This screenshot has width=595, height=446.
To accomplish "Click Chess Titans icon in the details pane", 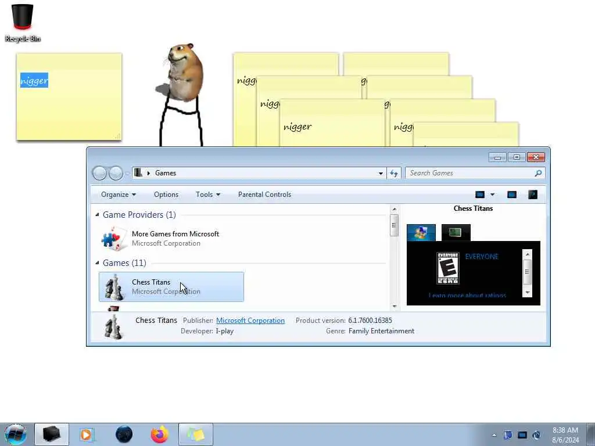I will 114,327.
